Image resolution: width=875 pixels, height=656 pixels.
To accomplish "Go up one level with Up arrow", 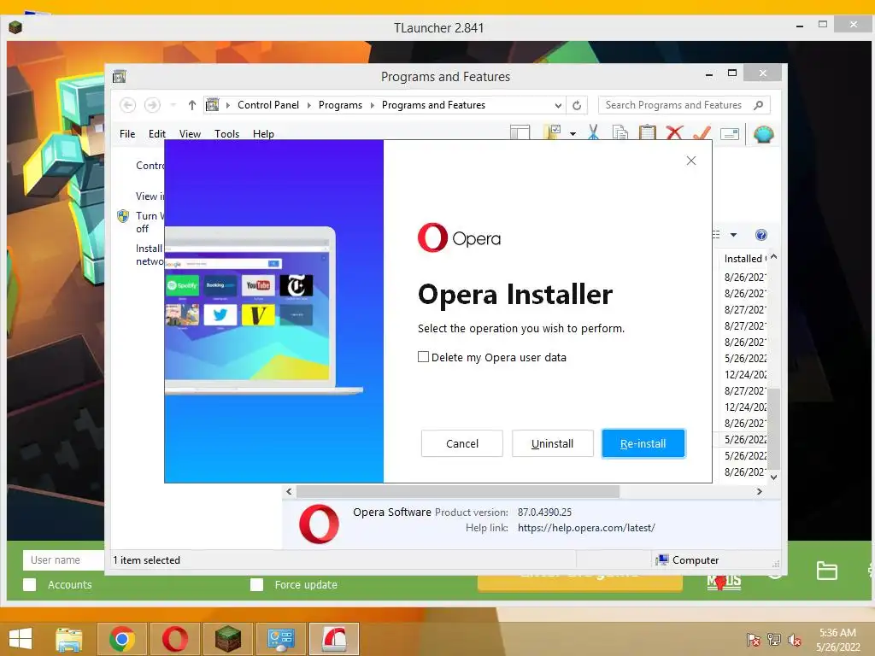I will (x=192, y=105).
